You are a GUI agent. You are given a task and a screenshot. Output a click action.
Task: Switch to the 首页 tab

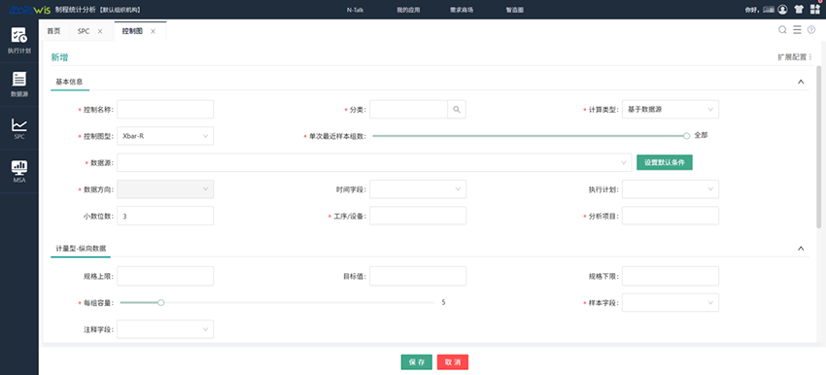click(x=53, y=31)
